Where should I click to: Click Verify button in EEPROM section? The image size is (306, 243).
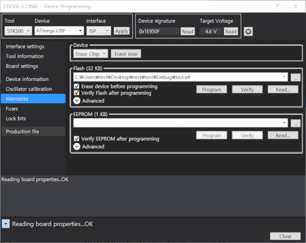point(247,136)
